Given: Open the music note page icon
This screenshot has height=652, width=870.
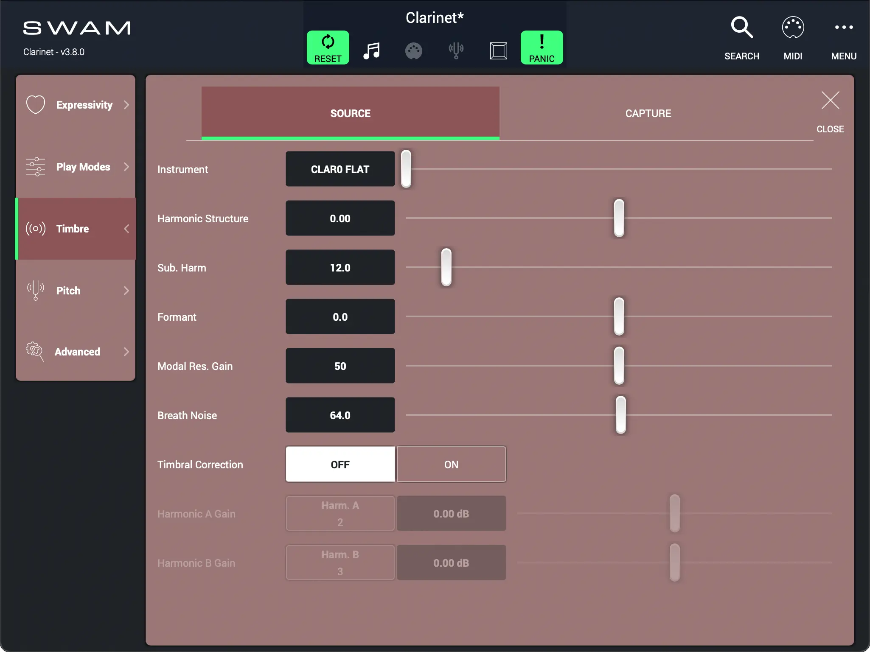Looking at the screenshot, I should (x=371, y=50).
